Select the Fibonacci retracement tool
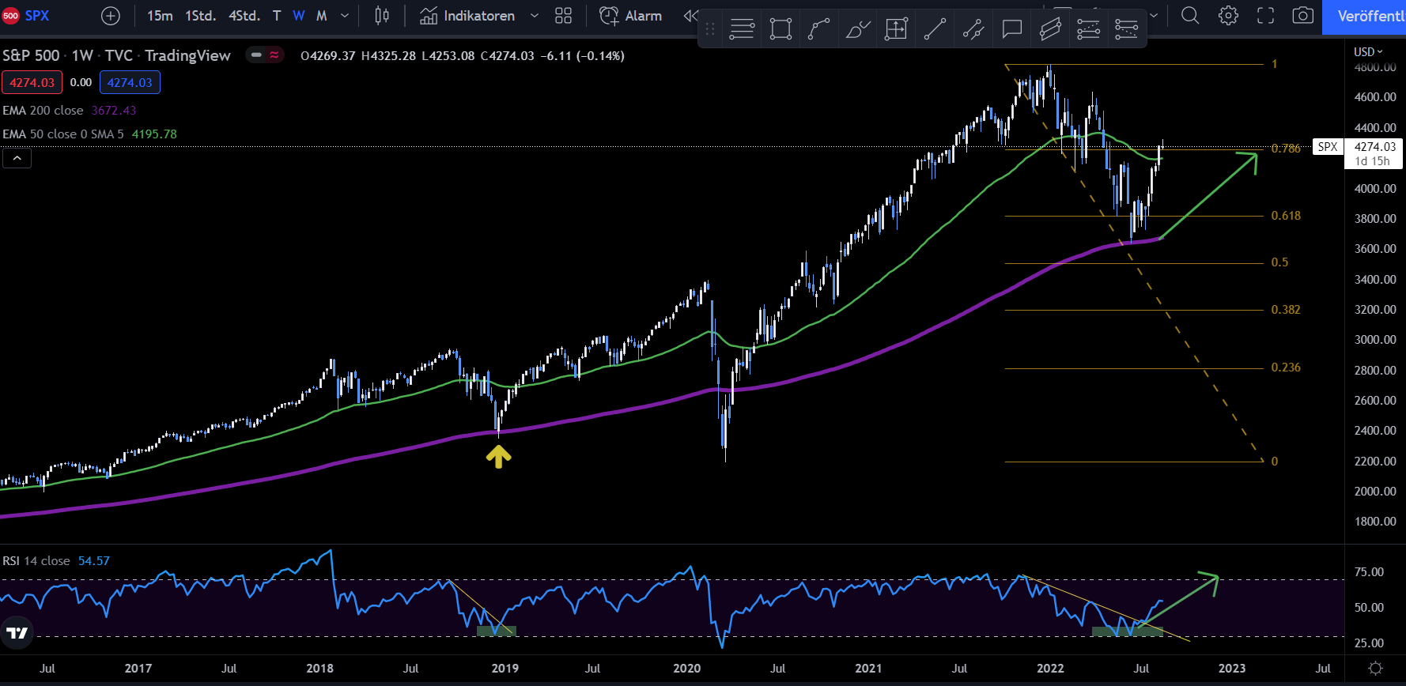This screenshot has width=1406, height=686. [x=742, y=29]
